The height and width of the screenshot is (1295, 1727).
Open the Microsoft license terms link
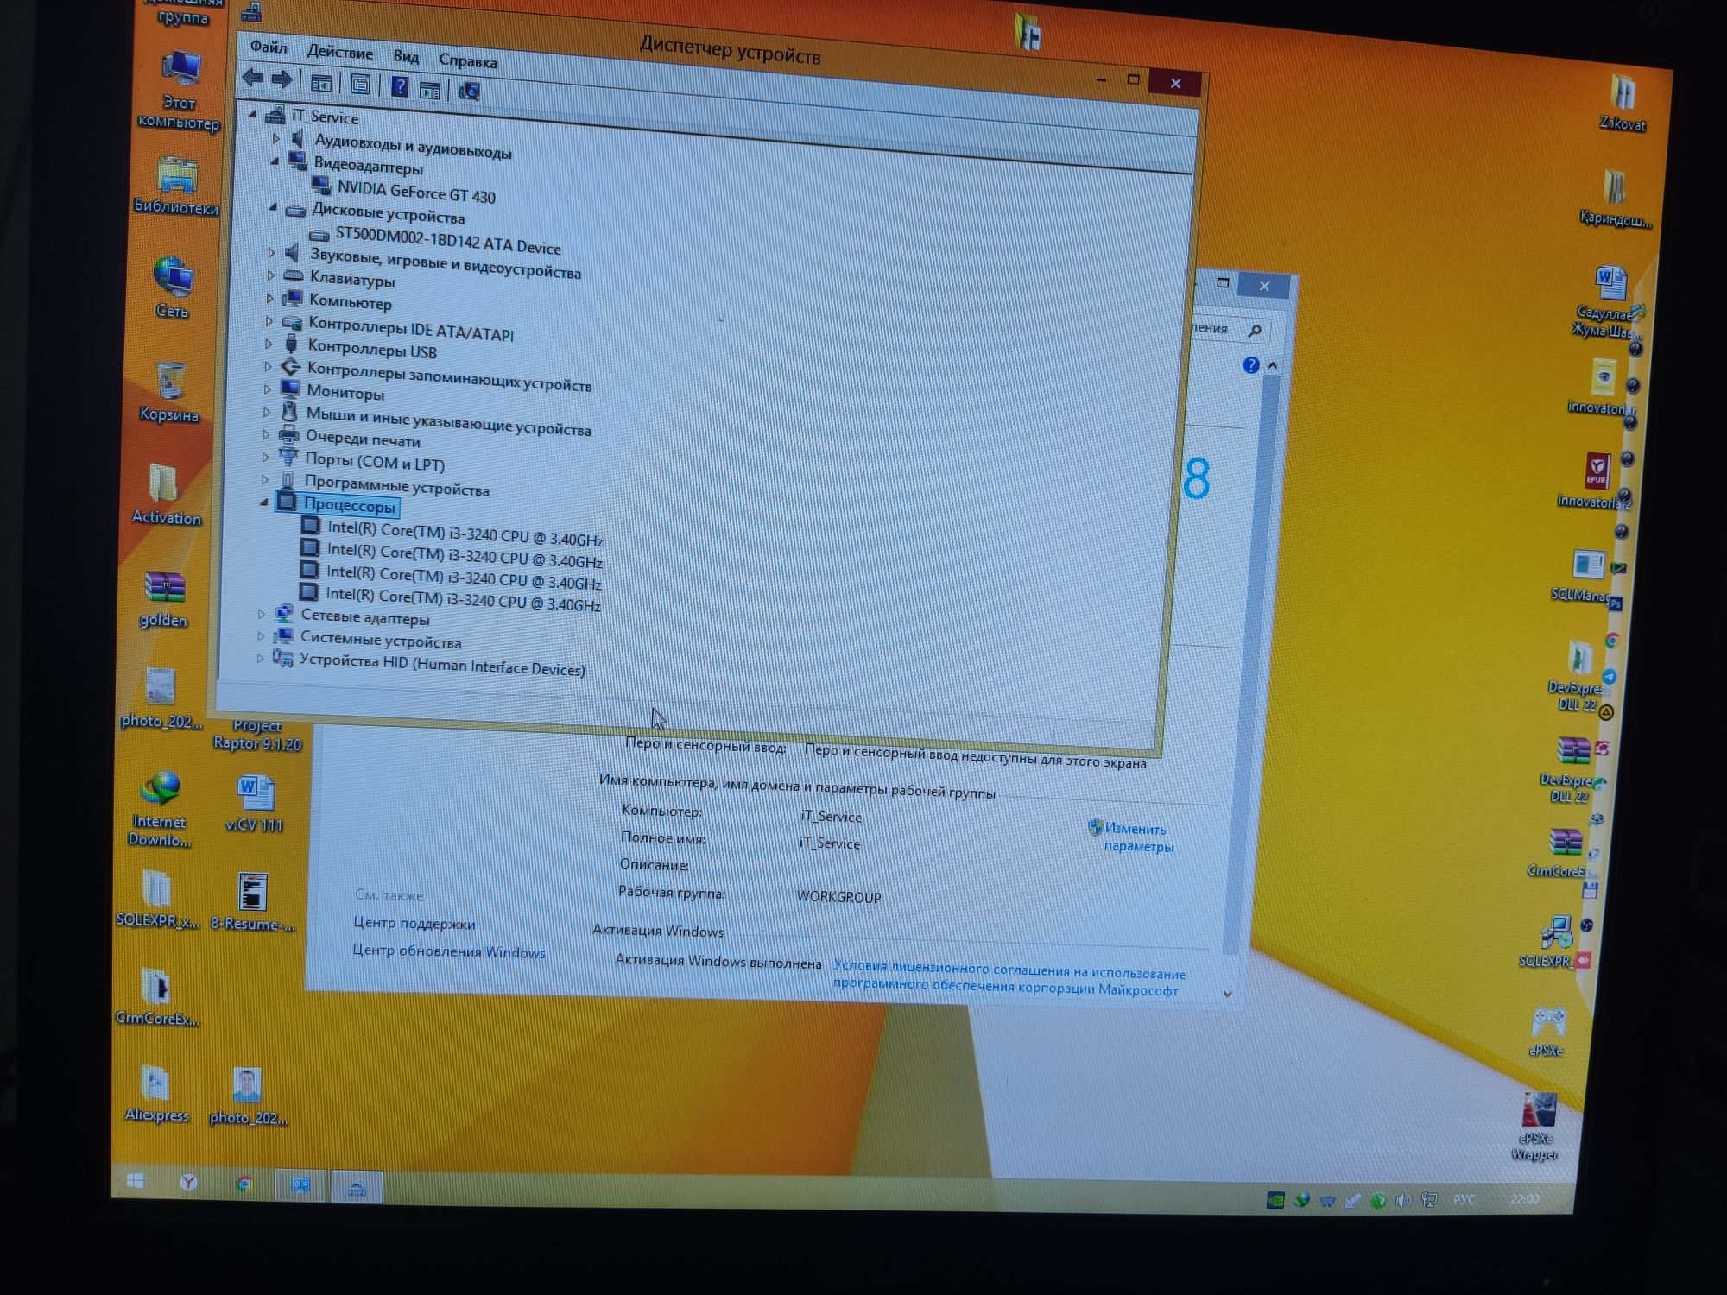(x=1009, y=980)
